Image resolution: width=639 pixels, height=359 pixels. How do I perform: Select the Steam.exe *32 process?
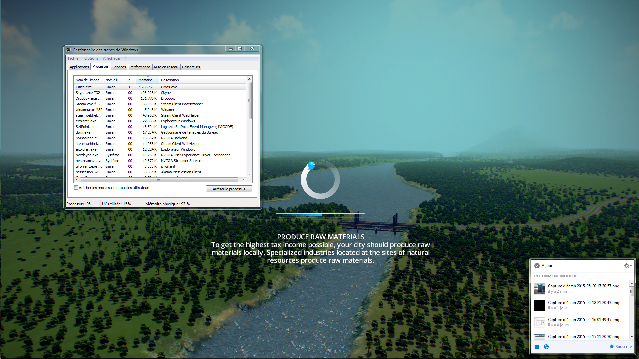(160, 104)
